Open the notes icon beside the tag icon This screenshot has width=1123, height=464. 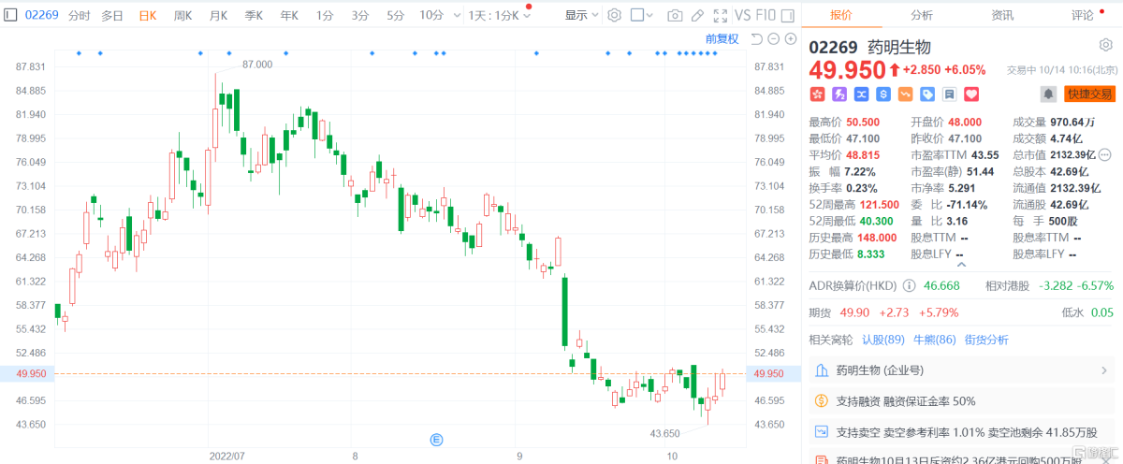(x=949, y=94)
